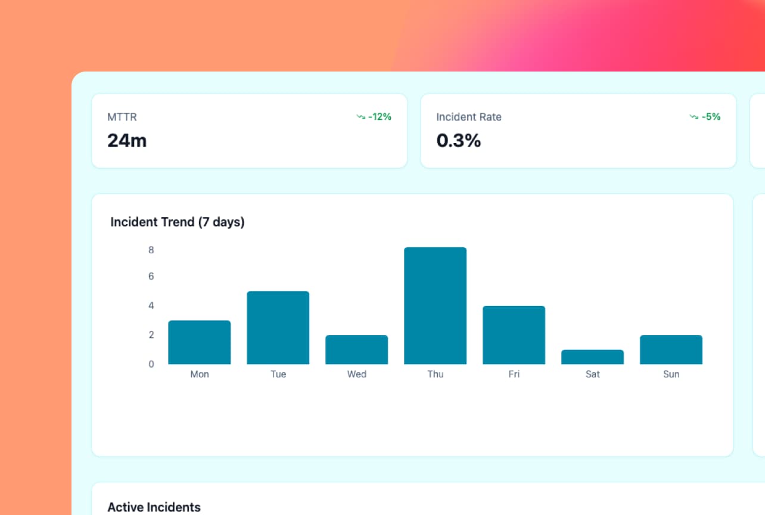Click the 24m MTTR value
765x515 pixels.
(x=127, y=141)
